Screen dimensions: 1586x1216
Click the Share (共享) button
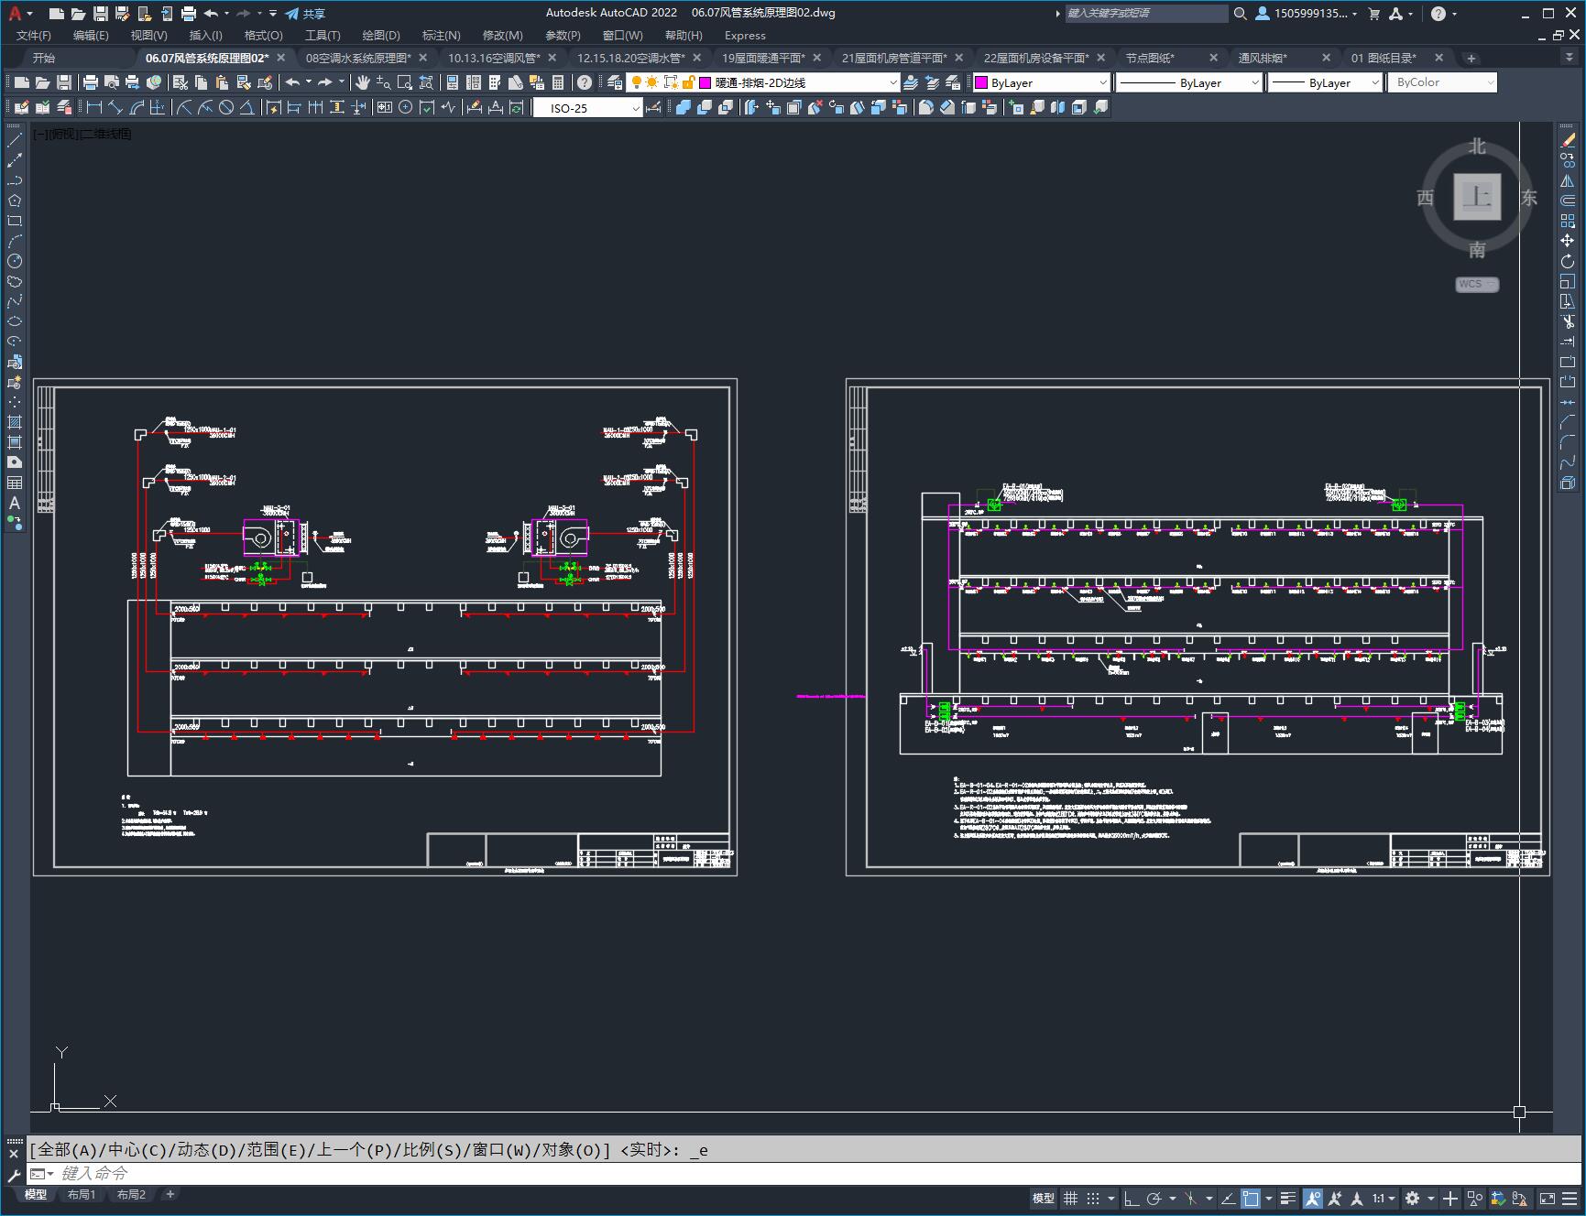click(305, 14)
